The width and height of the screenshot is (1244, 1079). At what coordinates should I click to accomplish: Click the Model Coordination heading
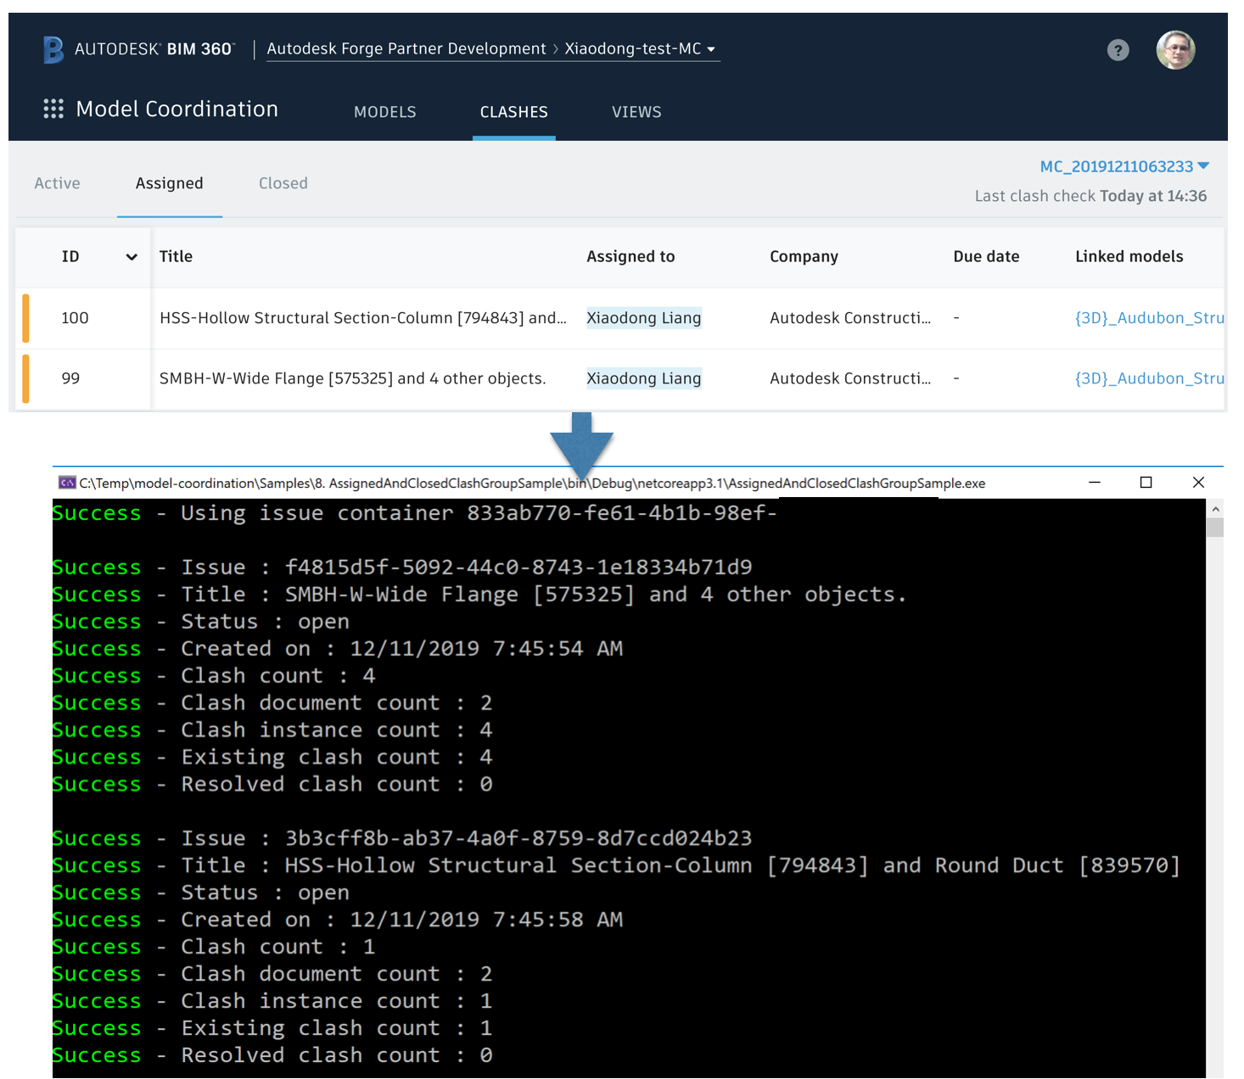click(x=177, y=109)
